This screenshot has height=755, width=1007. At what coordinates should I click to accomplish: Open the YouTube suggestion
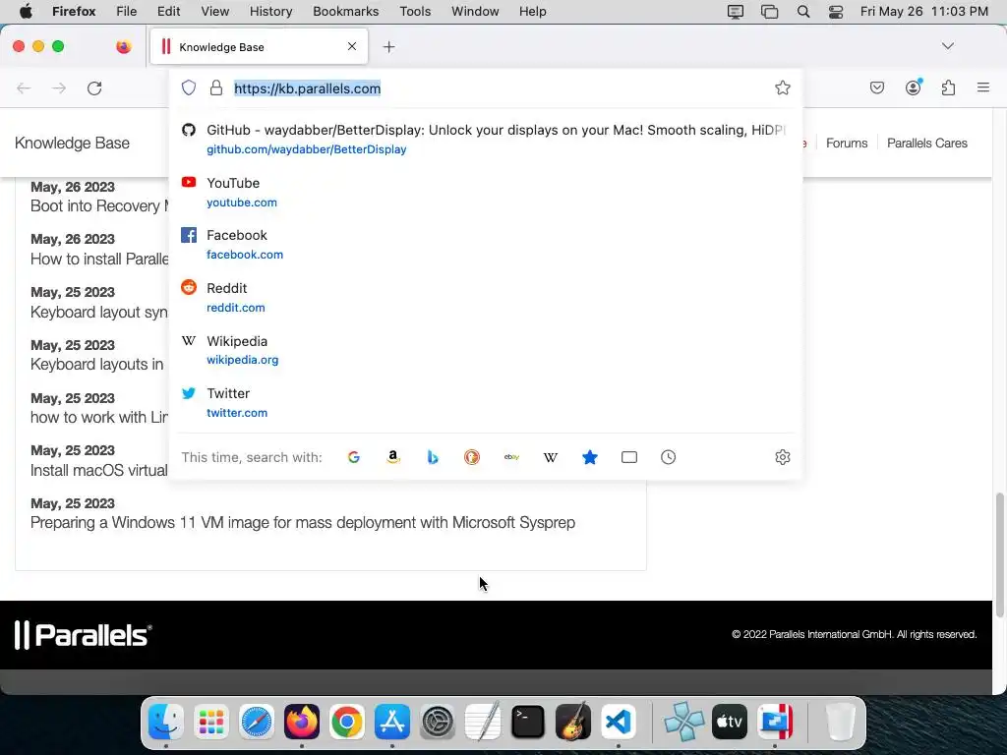486,192
